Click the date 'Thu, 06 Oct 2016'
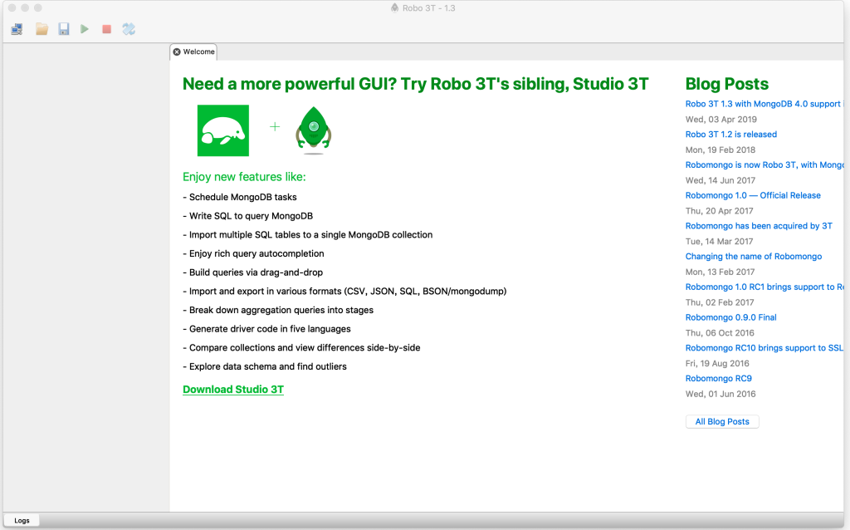 pyautogui.click(x=720, y=333)
